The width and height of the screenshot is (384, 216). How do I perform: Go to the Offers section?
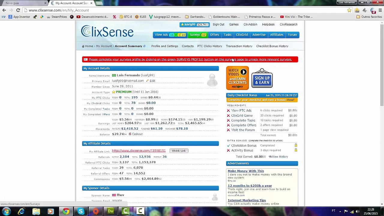pyautogui.click(x=214, y=35)
